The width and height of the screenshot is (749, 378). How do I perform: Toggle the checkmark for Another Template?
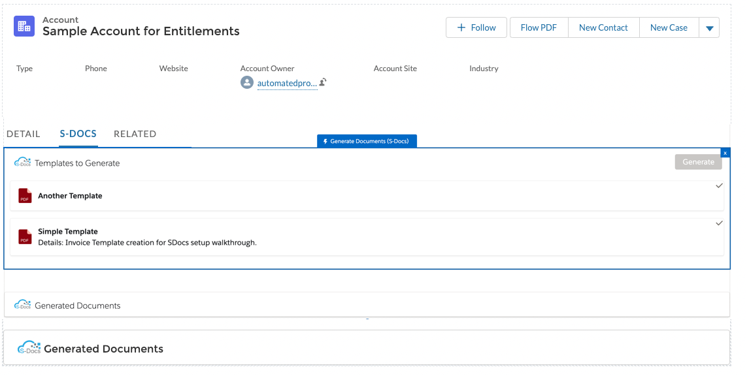click(719, 185)
